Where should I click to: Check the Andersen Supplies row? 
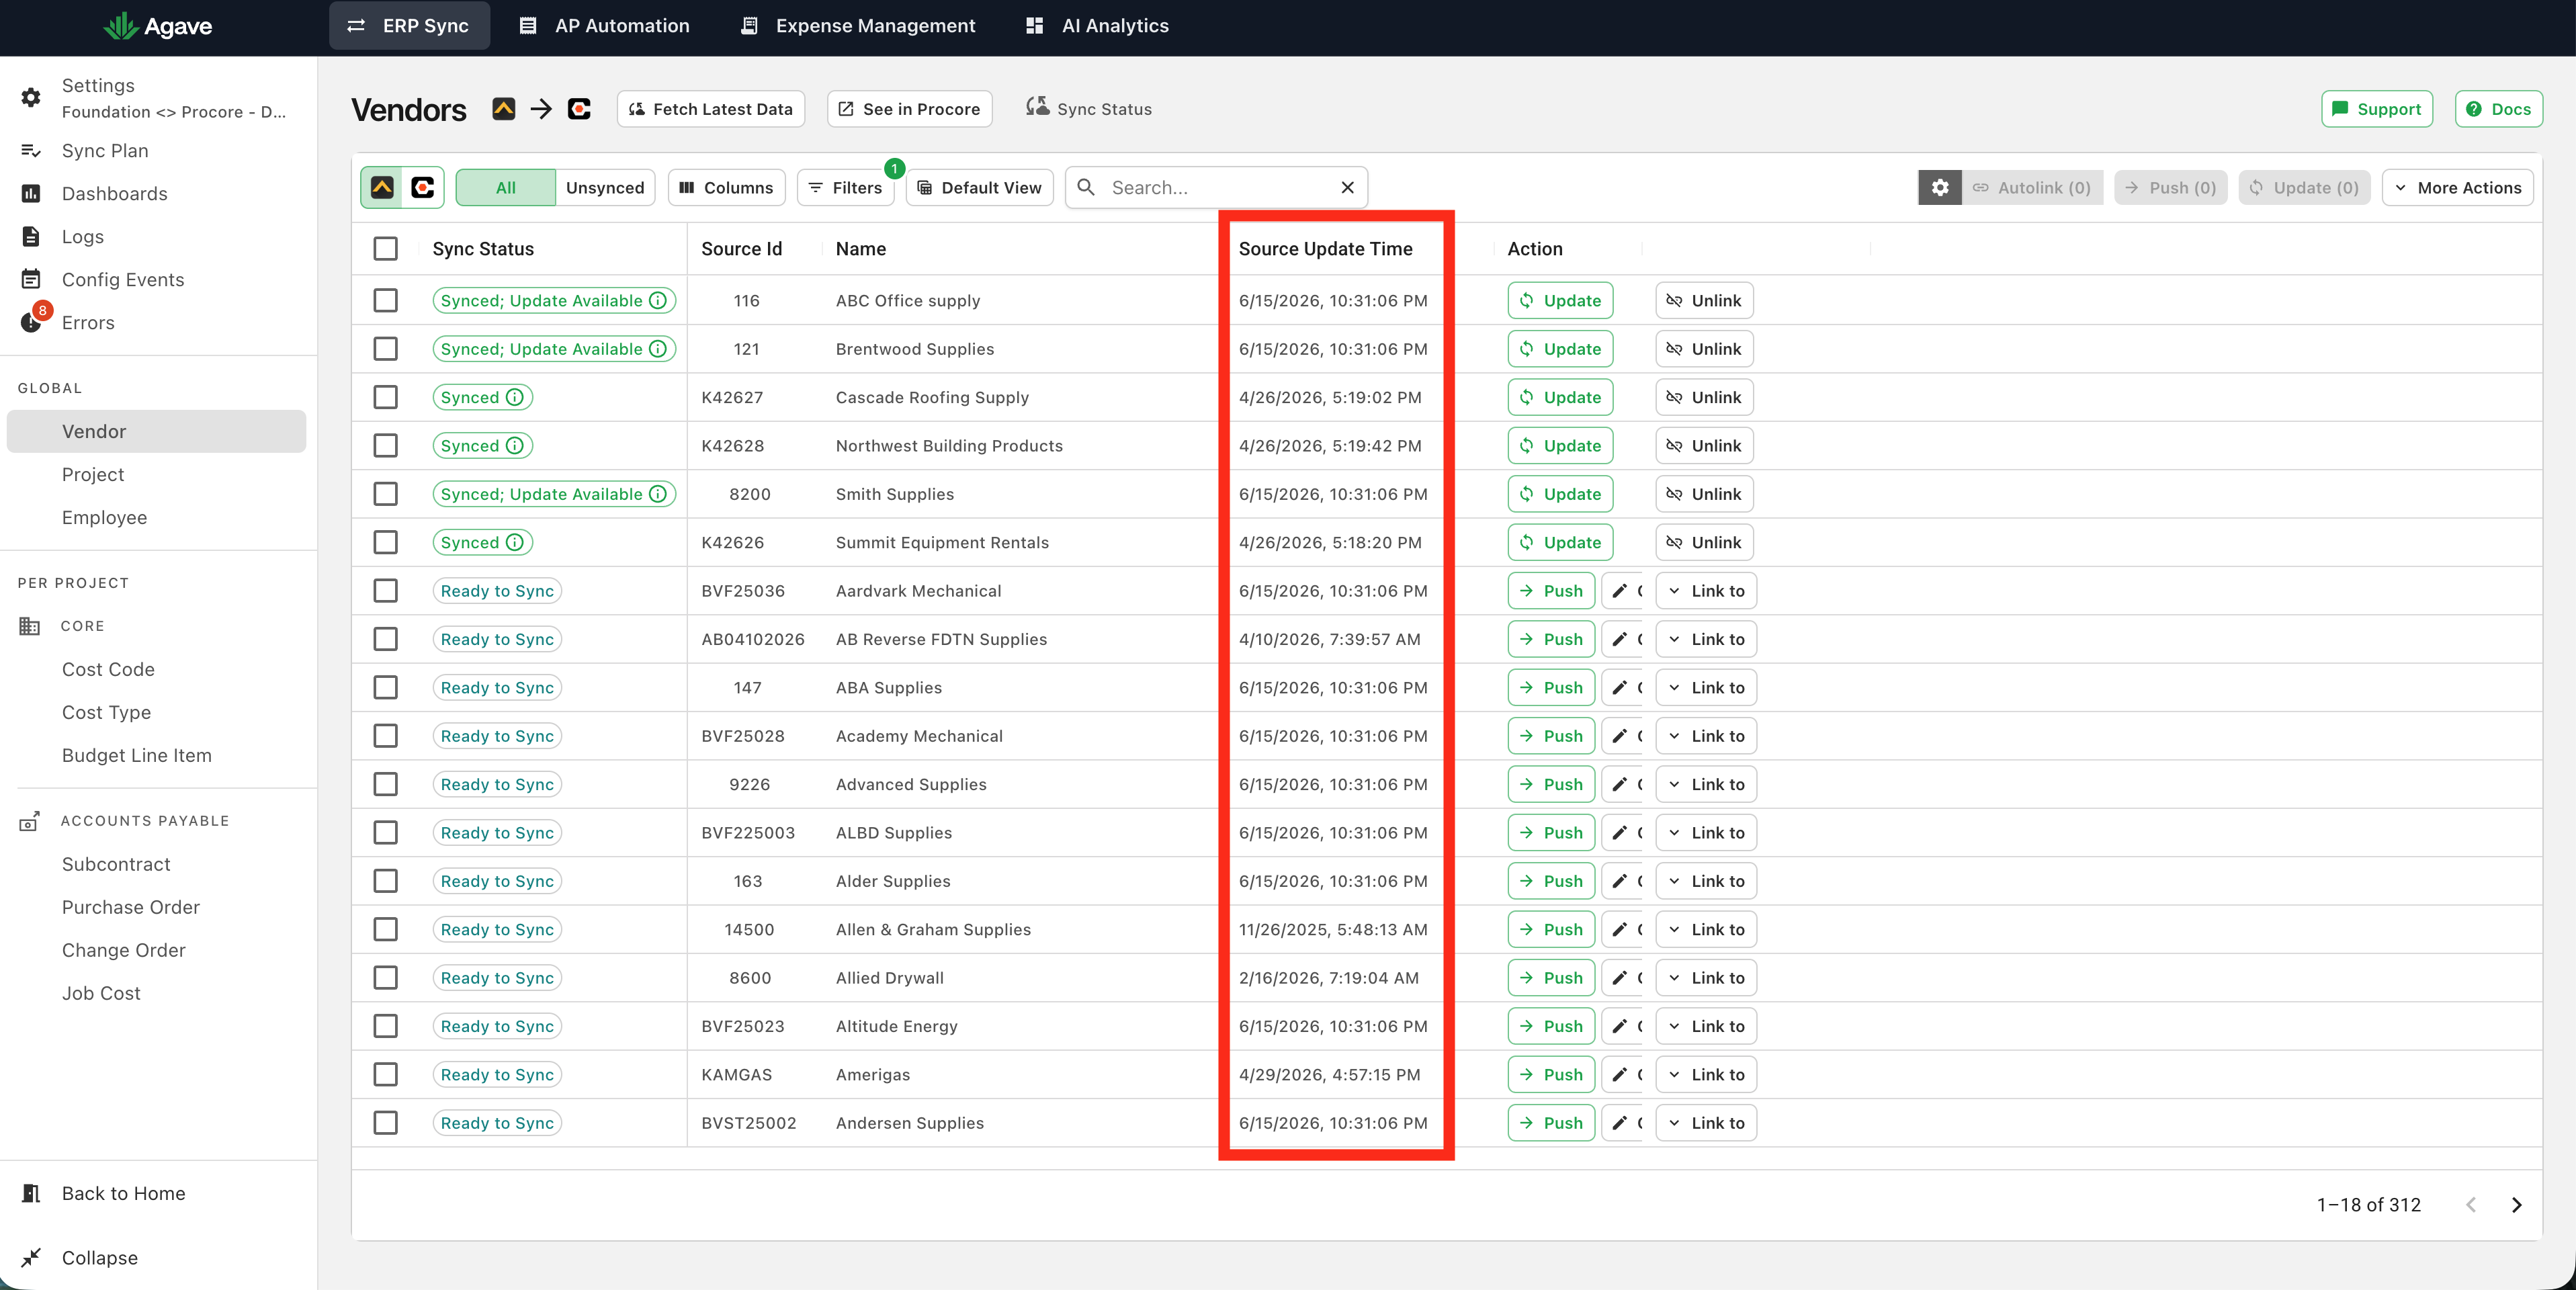386,1123
